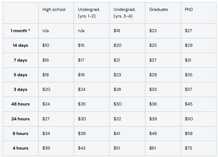Select the 1 month row label
The image size is (218, 157).
tap(20, 31)
